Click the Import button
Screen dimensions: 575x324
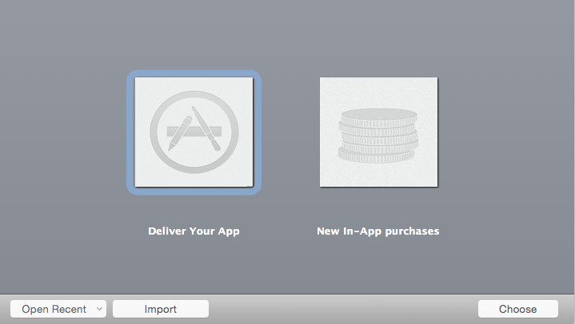pyautogui.click(x=161, y=309)
